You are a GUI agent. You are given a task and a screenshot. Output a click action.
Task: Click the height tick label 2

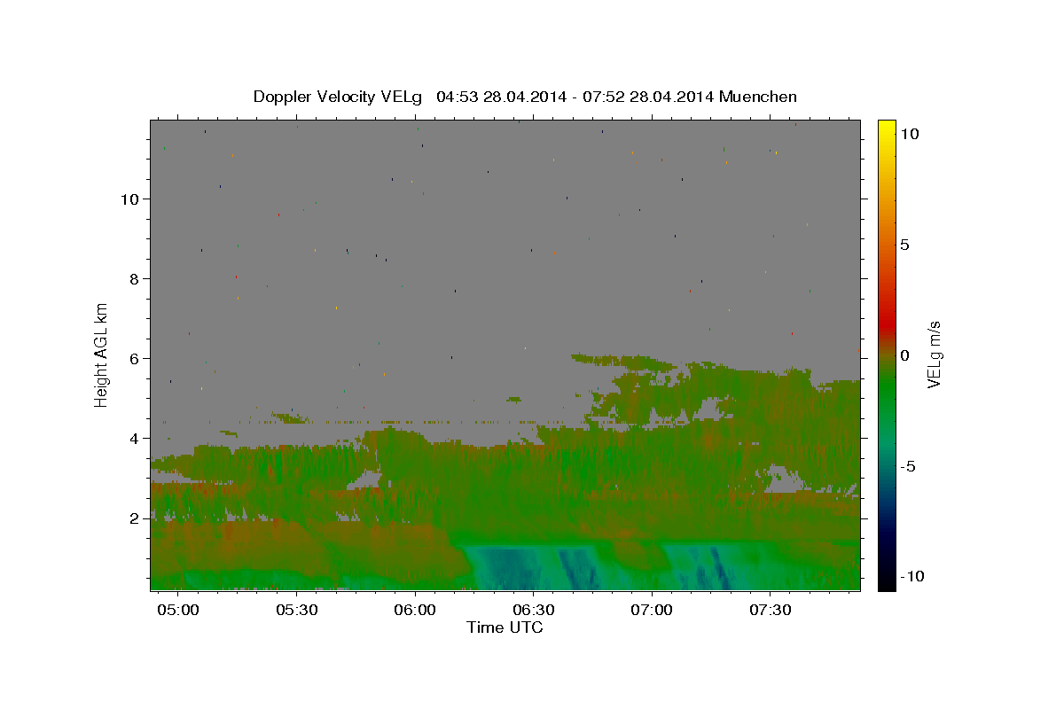(x=136, y=518)
